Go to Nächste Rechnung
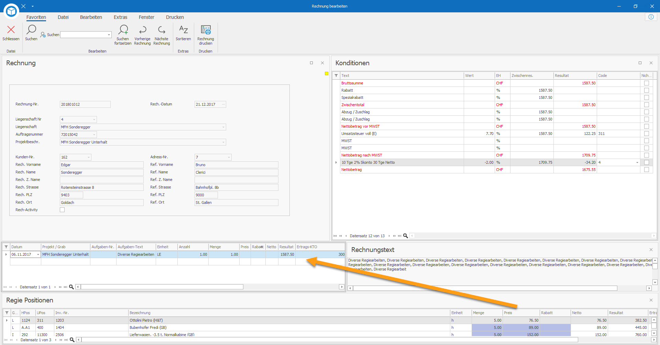 pos(162,30)
